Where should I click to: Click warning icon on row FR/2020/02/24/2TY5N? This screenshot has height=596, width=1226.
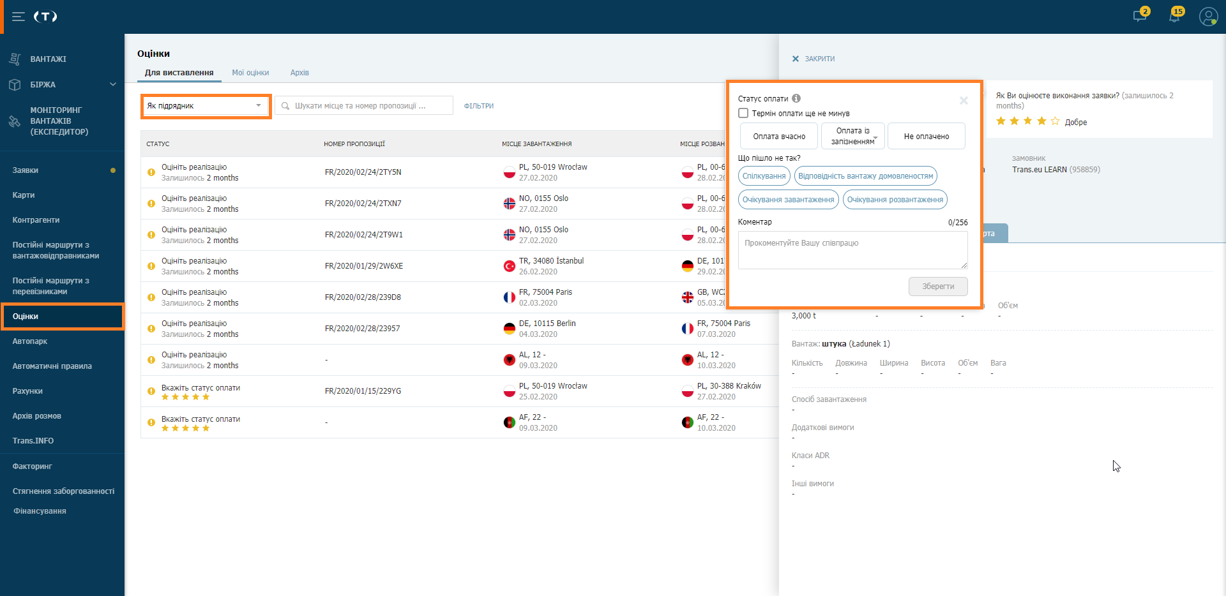pos(151,172)
